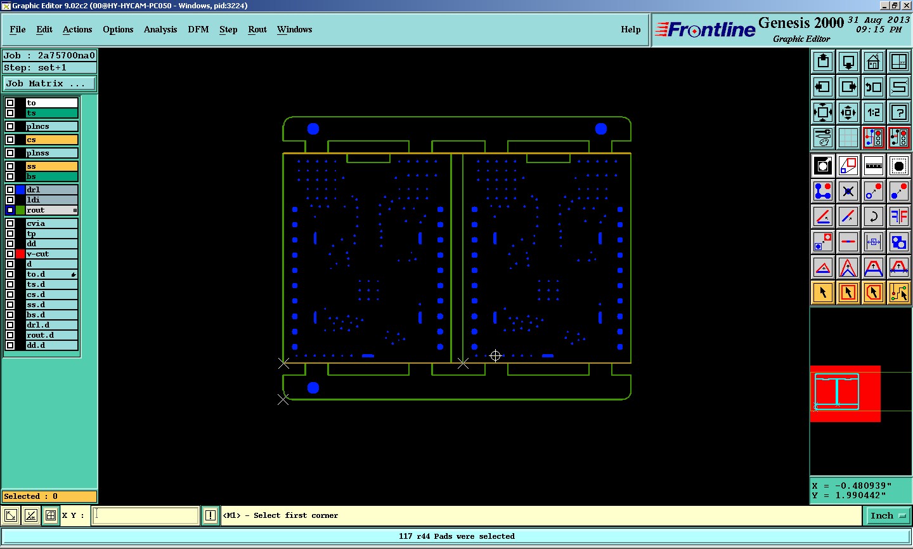Screen dimensions: 913x549
Task: Open the File menu
Action: click(18, 29)
